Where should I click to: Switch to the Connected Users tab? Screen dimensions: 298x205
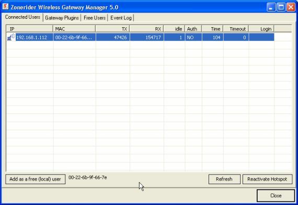(x=22, y=17)
